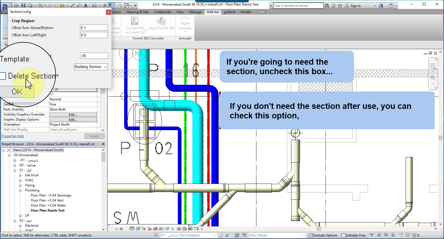Open Floor Plan: +5.04 Sewerage view
The image size is (444, 239).
point(51,195)
